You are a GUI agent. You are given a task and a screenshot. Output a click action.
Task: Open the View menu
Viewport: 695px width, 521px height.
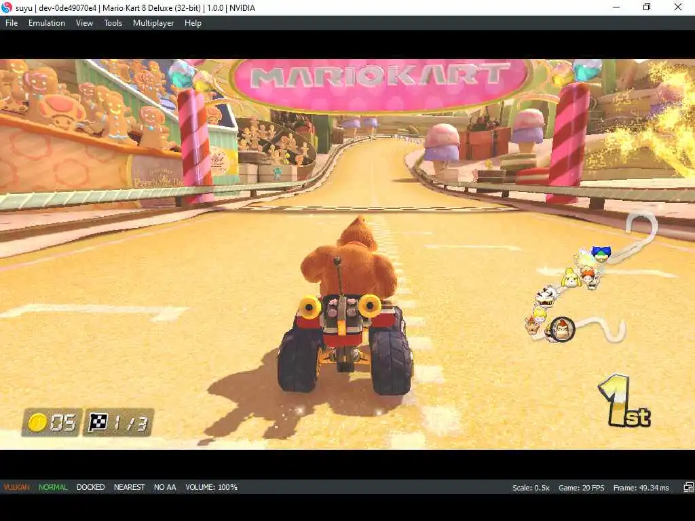tap(84, 23)
